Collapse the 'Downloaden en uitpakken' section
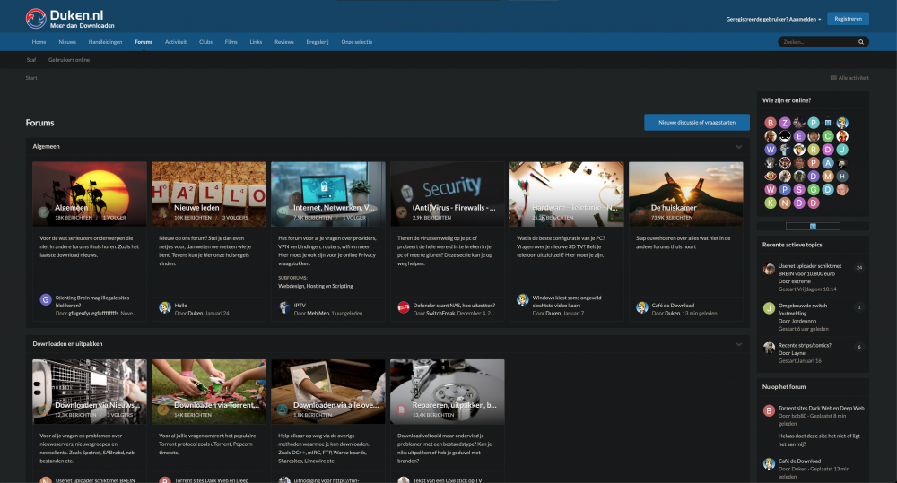The width and height of the screenshot is (897, 483). tap(739, 344)
